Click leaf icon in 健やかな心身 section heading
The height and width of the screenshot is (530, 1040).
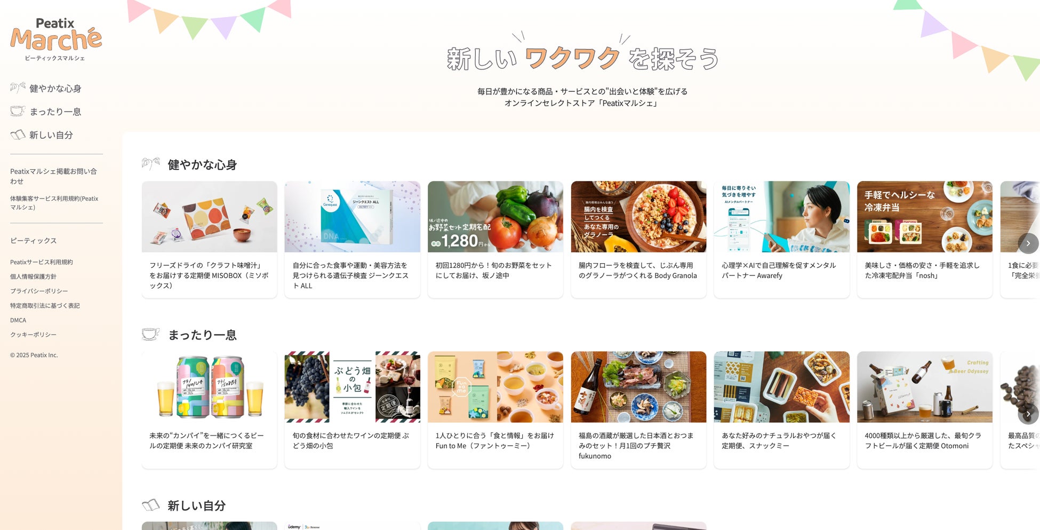tap(151, 164)
